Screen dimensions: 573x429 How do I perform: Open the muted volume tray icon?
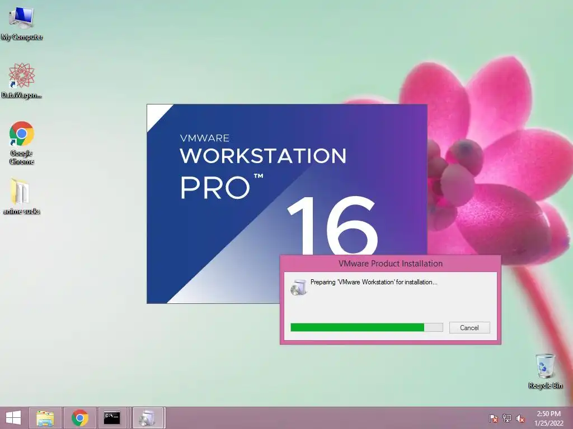[520, 418]
